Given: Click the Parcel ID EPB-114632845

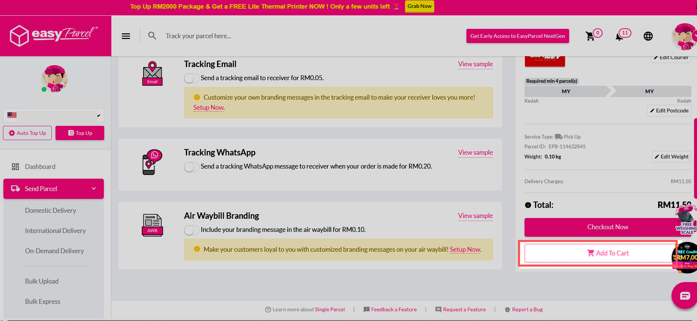Looking at the screenshot, I should pos(567,146).
